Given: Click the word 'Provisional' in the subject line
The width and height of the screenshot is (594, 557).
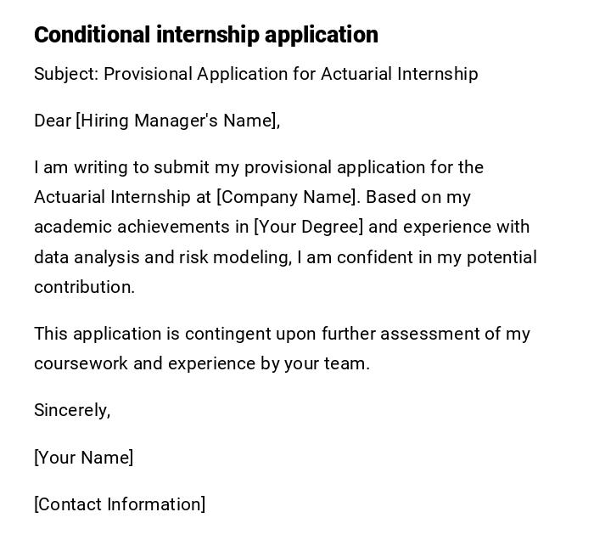Looking at the screenshot, I should coord(148,74).
